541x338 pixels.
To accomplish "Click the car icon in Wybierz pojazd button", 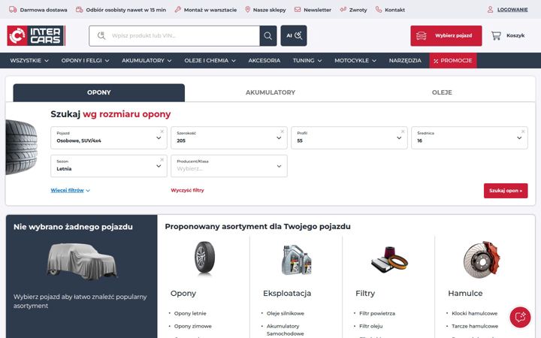I will 422,35.
